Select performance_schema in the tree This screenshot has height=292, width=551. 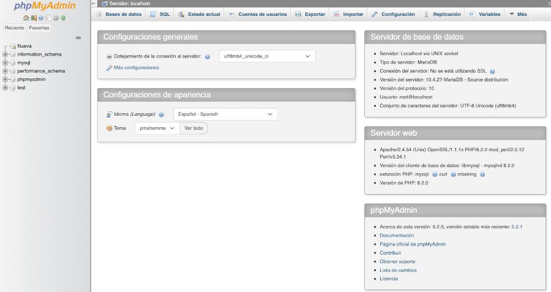tap(41, 71)
